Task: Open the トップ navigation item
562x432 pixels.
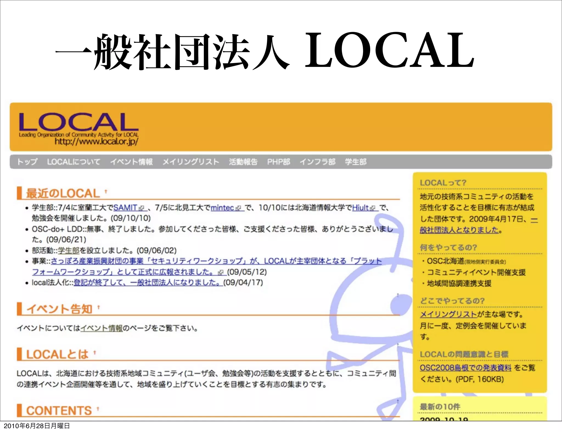Action: tap(27, 162)
